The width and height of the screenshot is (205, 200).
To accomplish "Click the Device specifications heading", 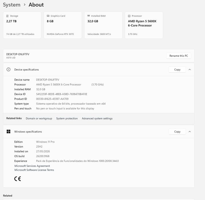I will point(27,70).
